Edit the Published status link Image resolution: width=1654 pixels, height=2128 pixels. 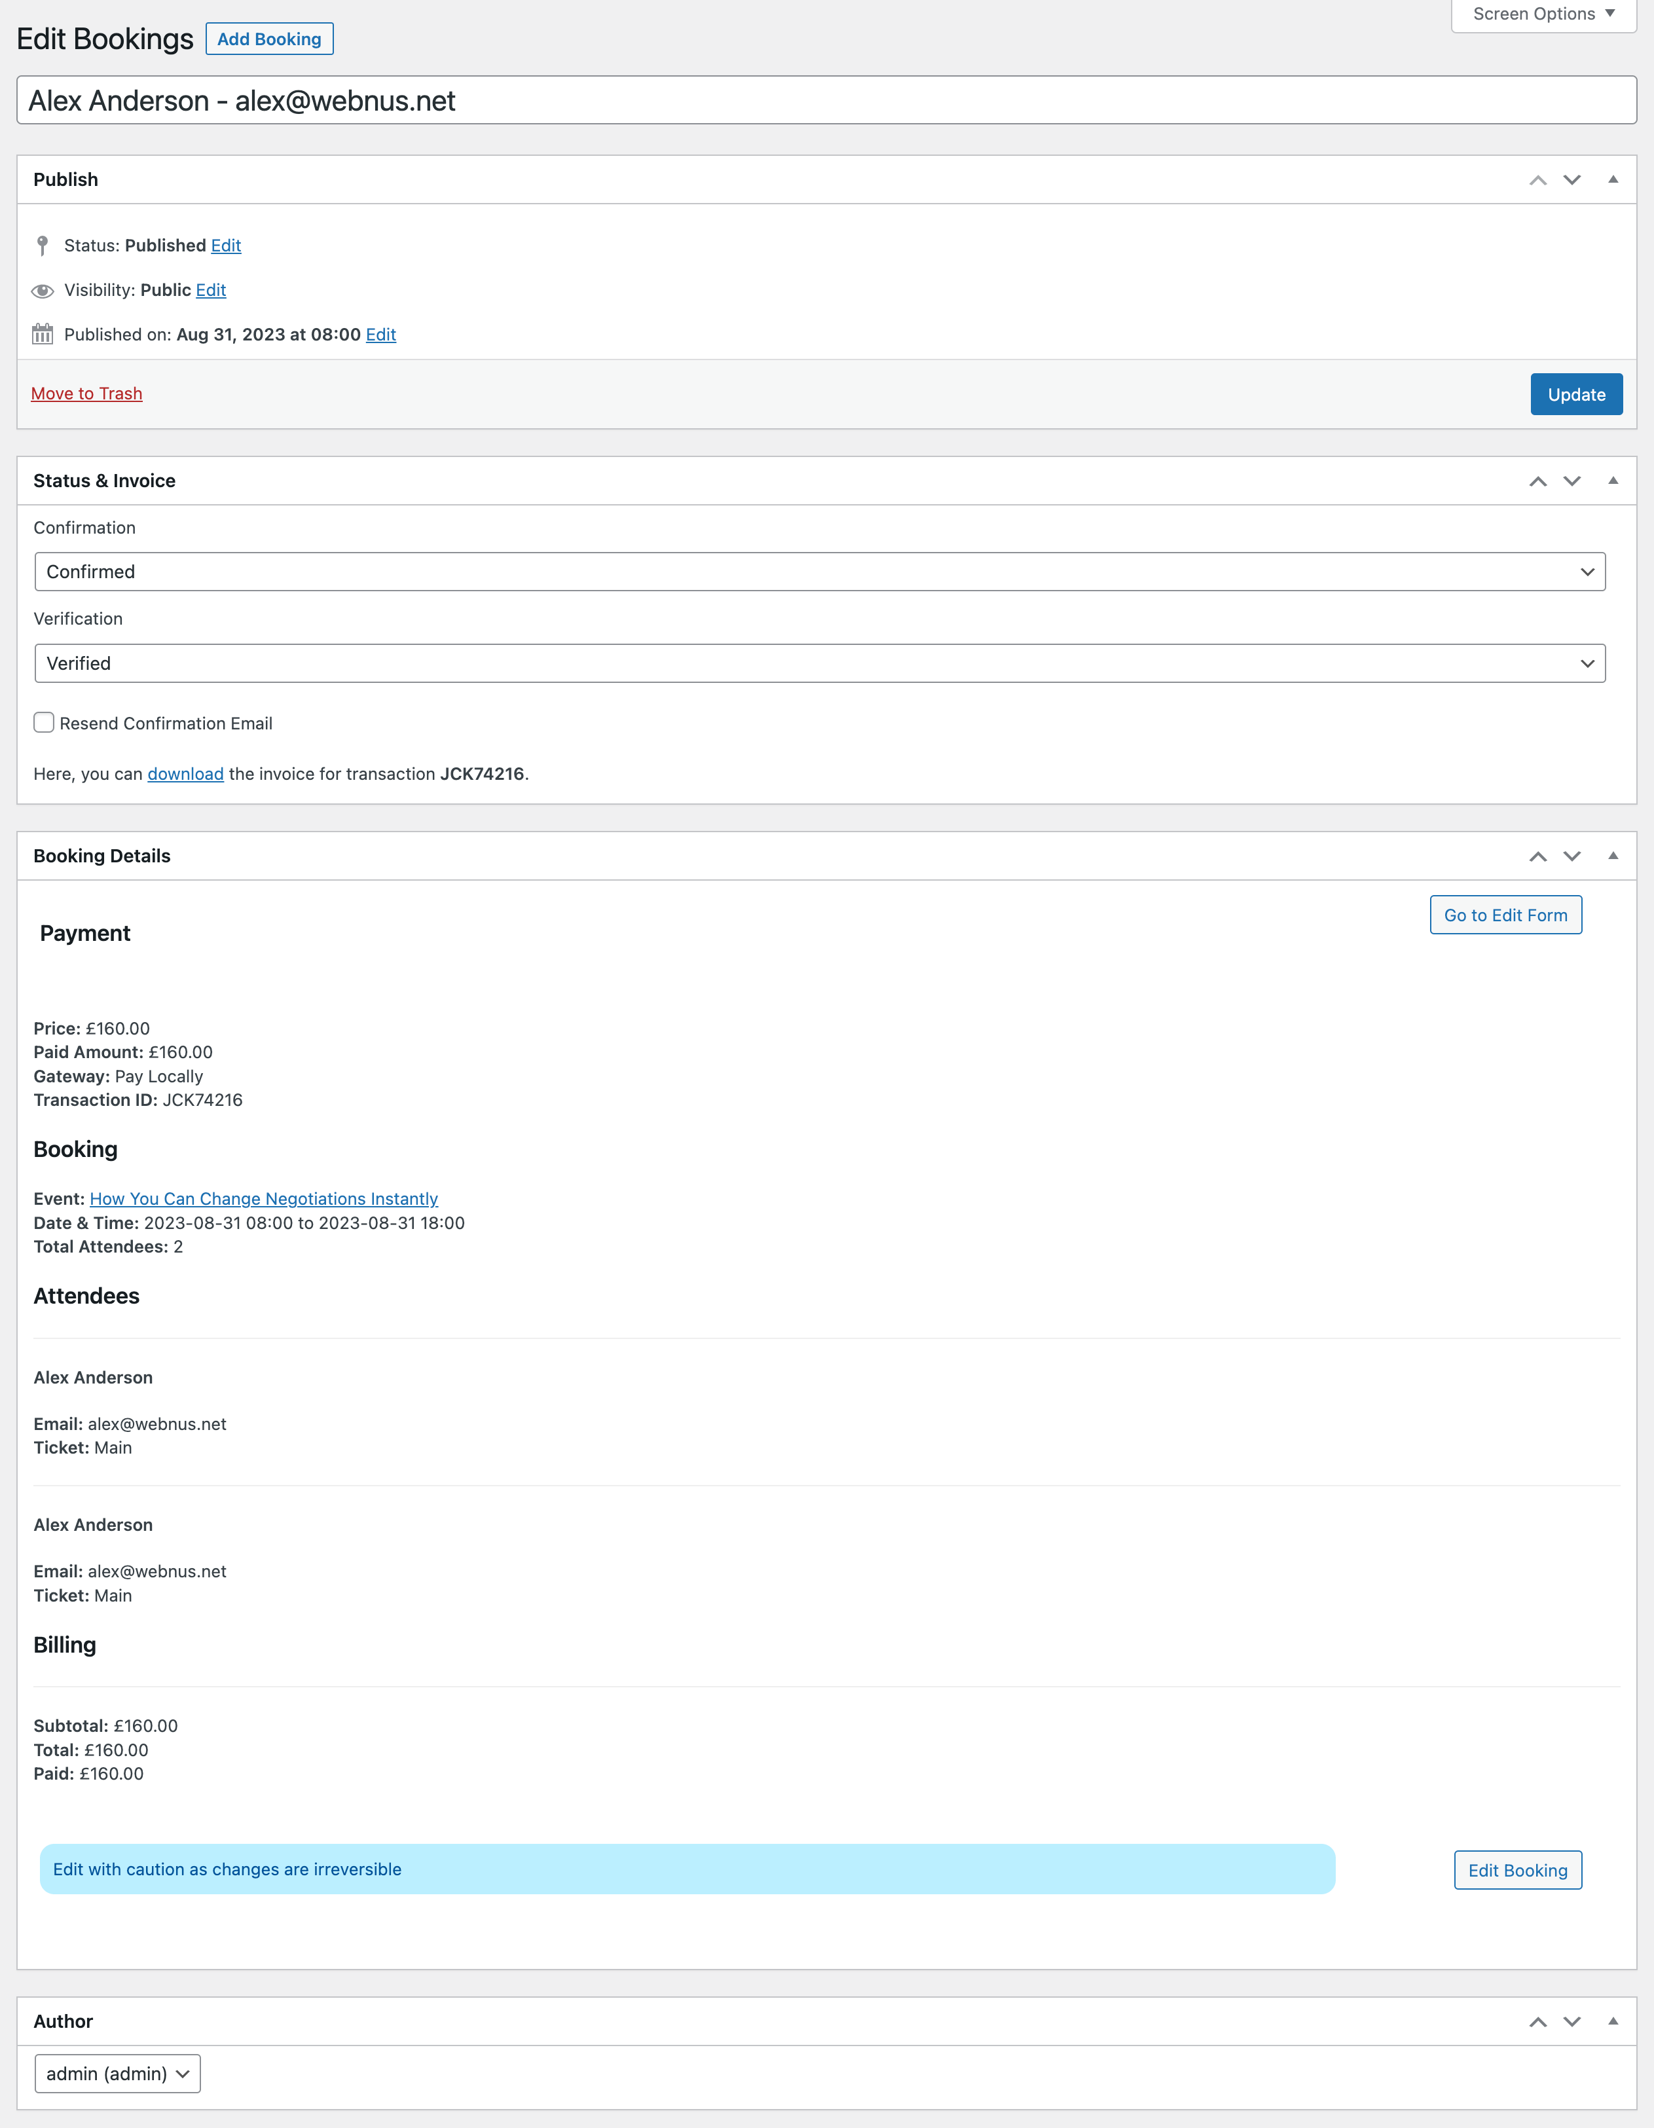click(x=225, y=246)
